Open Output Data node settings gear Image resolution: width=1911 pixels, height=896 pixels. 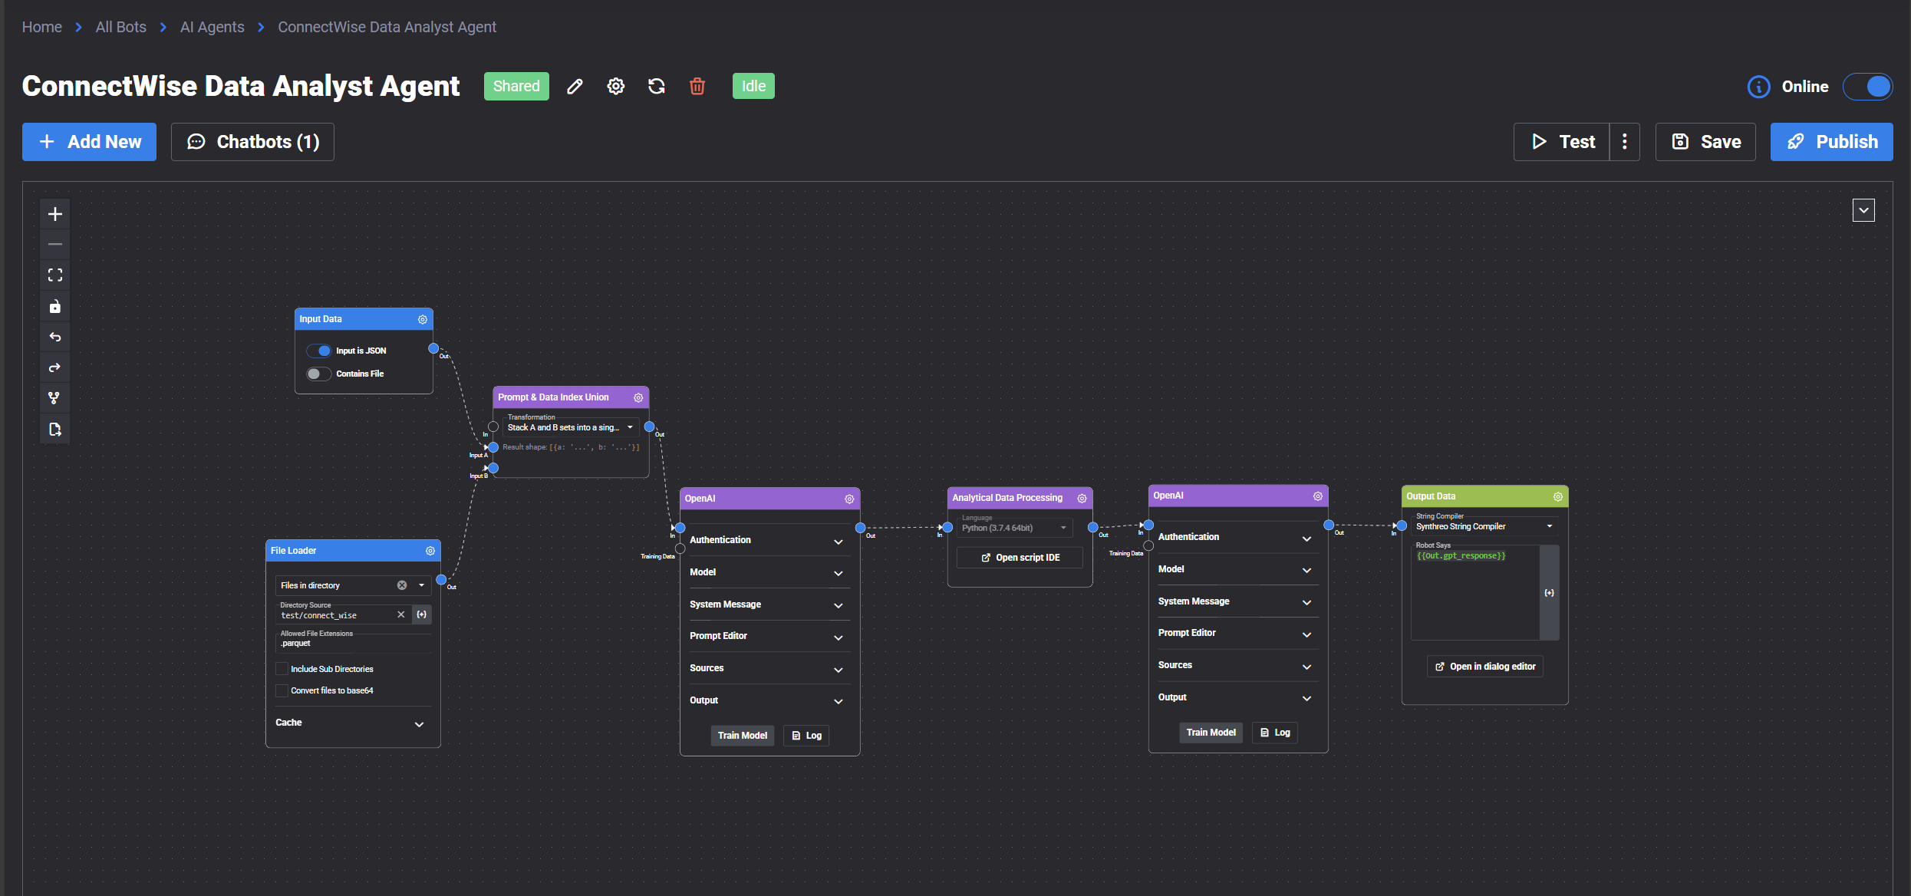pyautogui.click(x=1558, y=496)
